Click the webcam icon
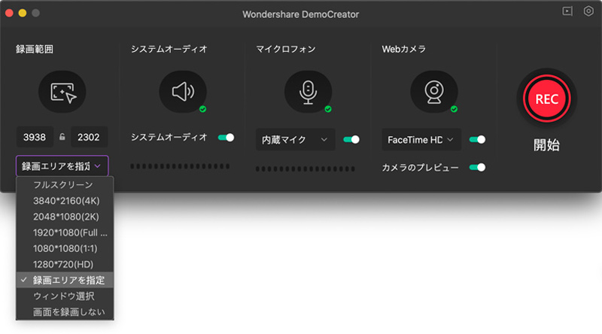 pos(434,92)
